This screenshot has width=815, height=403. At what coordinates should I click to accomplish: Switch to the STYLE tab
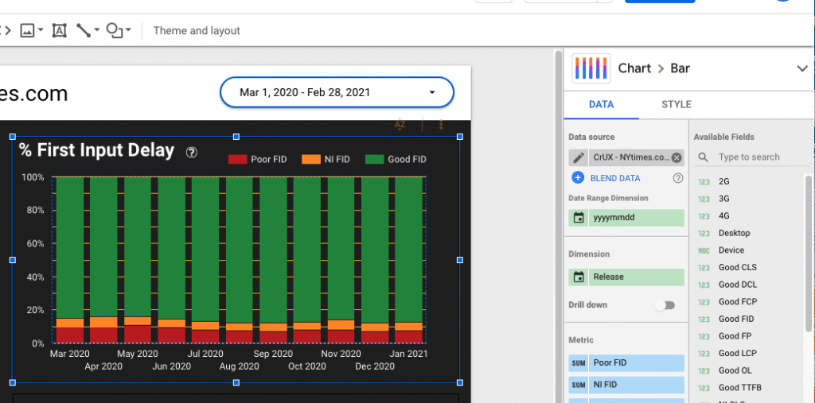click(x=677, y=104)
